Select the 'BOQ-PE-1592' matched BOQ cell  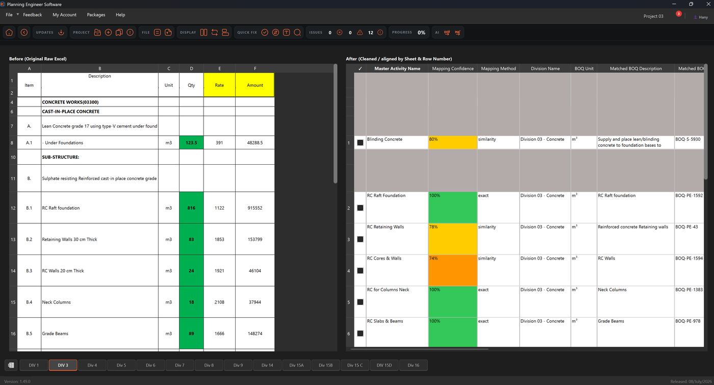[689, 208]
